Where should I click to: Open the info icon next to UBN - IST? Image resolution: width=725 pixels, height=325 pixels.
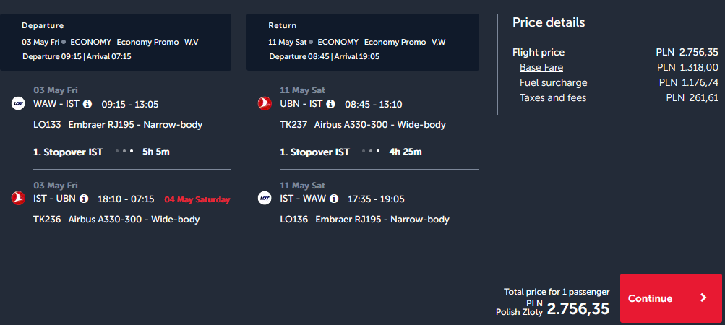[x=330, y=104]
